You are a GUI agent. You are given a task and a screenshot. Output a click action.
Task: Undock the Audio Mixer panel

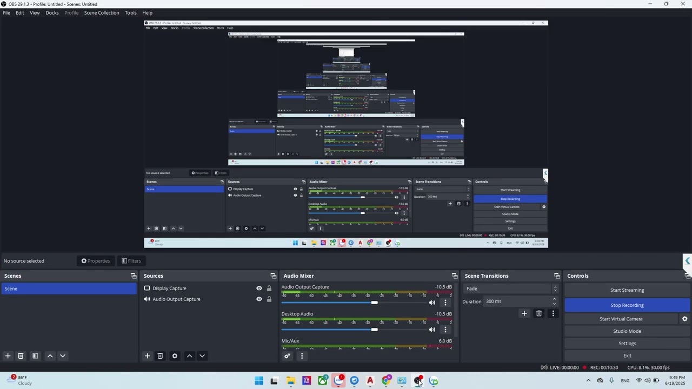[x=454, y=276]
